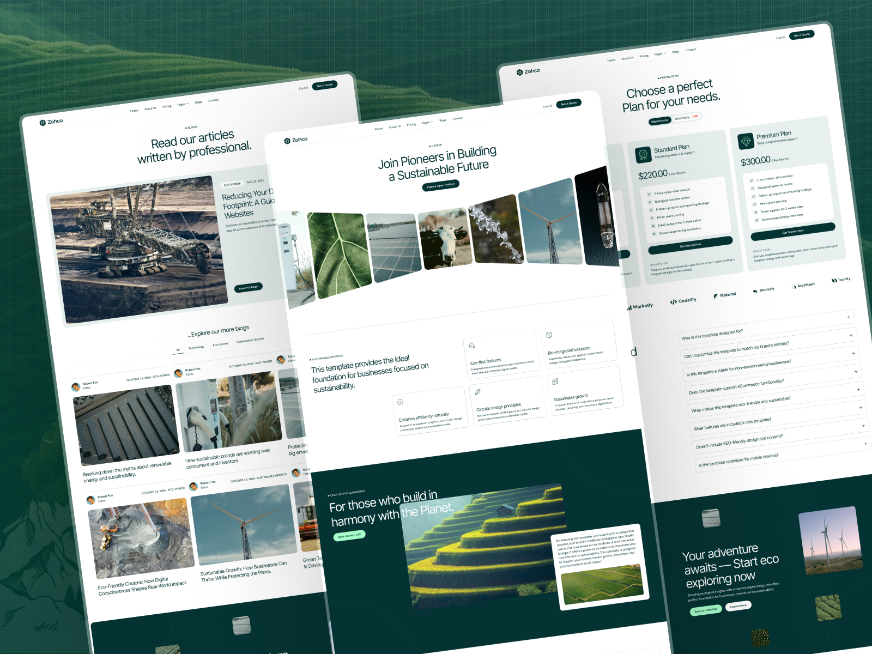Image resolution: width=872 pixels, height=654 pixels.
Task: Expand FAQ 'What features are included in this template?'
Action: [778, 418]
